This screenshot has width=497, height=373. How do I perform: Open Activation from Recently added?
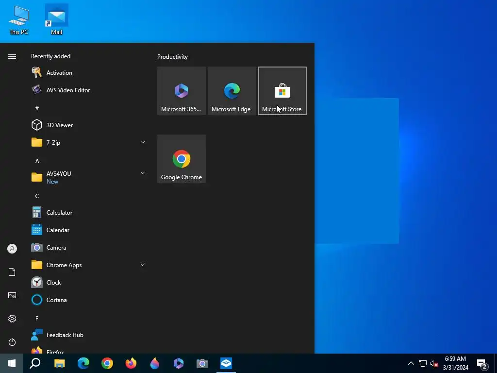89,73
